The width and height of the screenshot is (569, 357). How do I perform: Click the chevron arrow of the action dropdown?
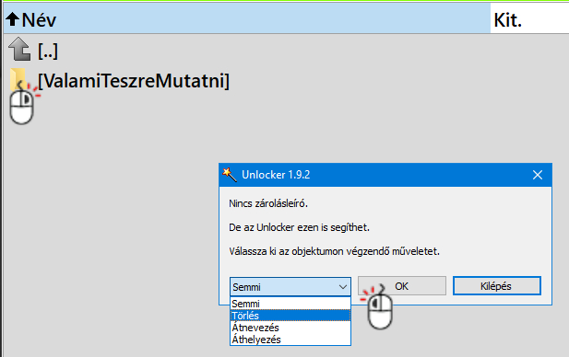(343, 287)
